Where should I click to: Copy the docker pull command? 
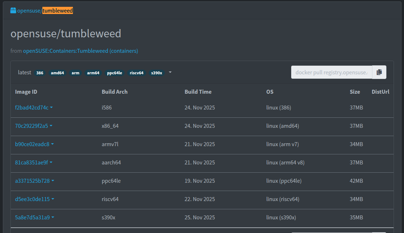379,72
